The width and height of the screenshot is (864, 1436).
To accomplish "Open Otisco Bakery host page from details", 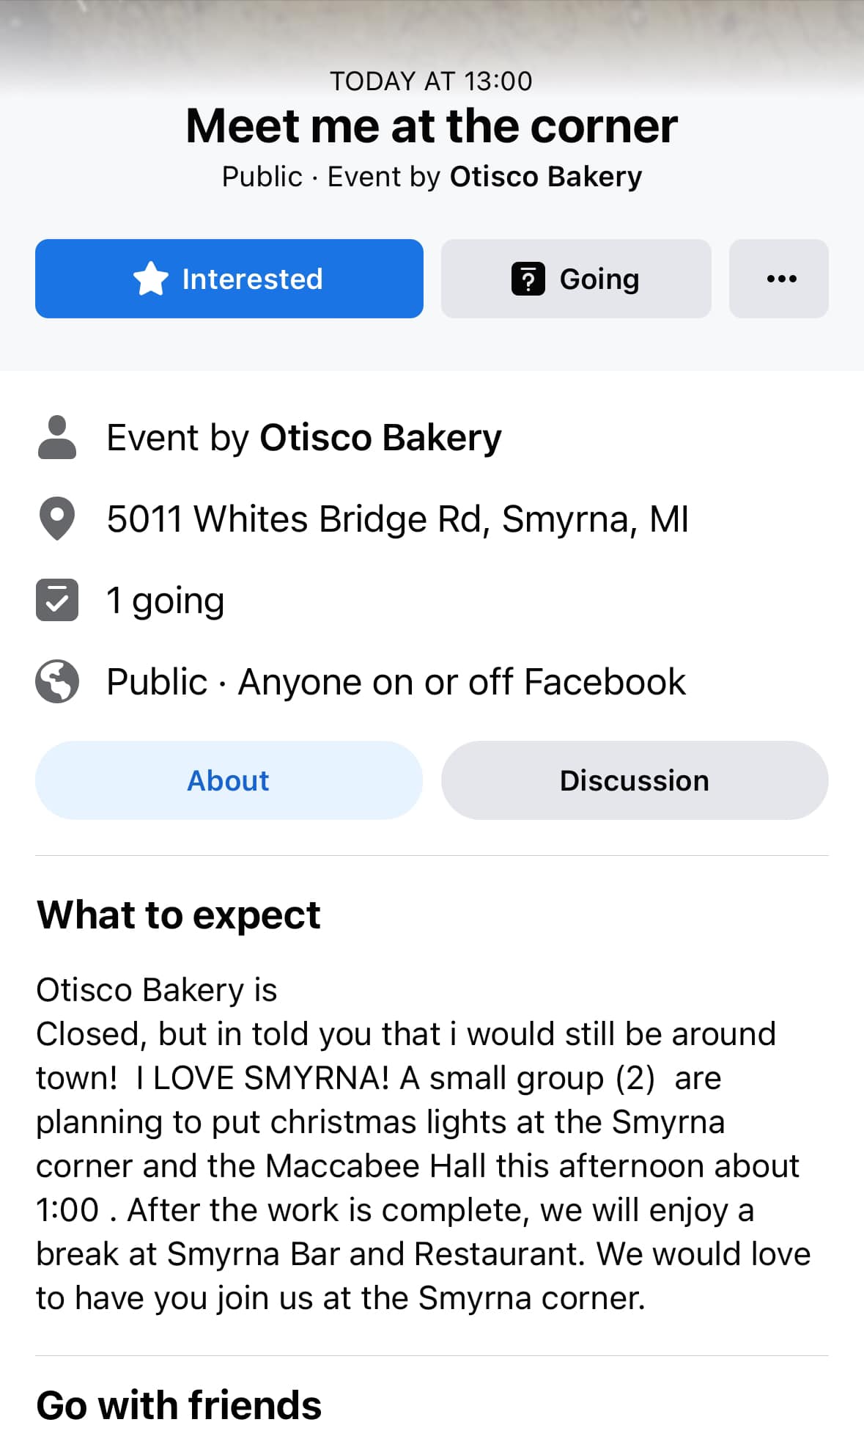I will [381, 438].
